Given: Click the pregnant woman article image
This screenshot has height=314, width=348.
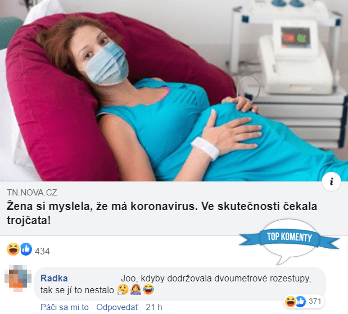Looking at the screenshot, I should (174, 90).
